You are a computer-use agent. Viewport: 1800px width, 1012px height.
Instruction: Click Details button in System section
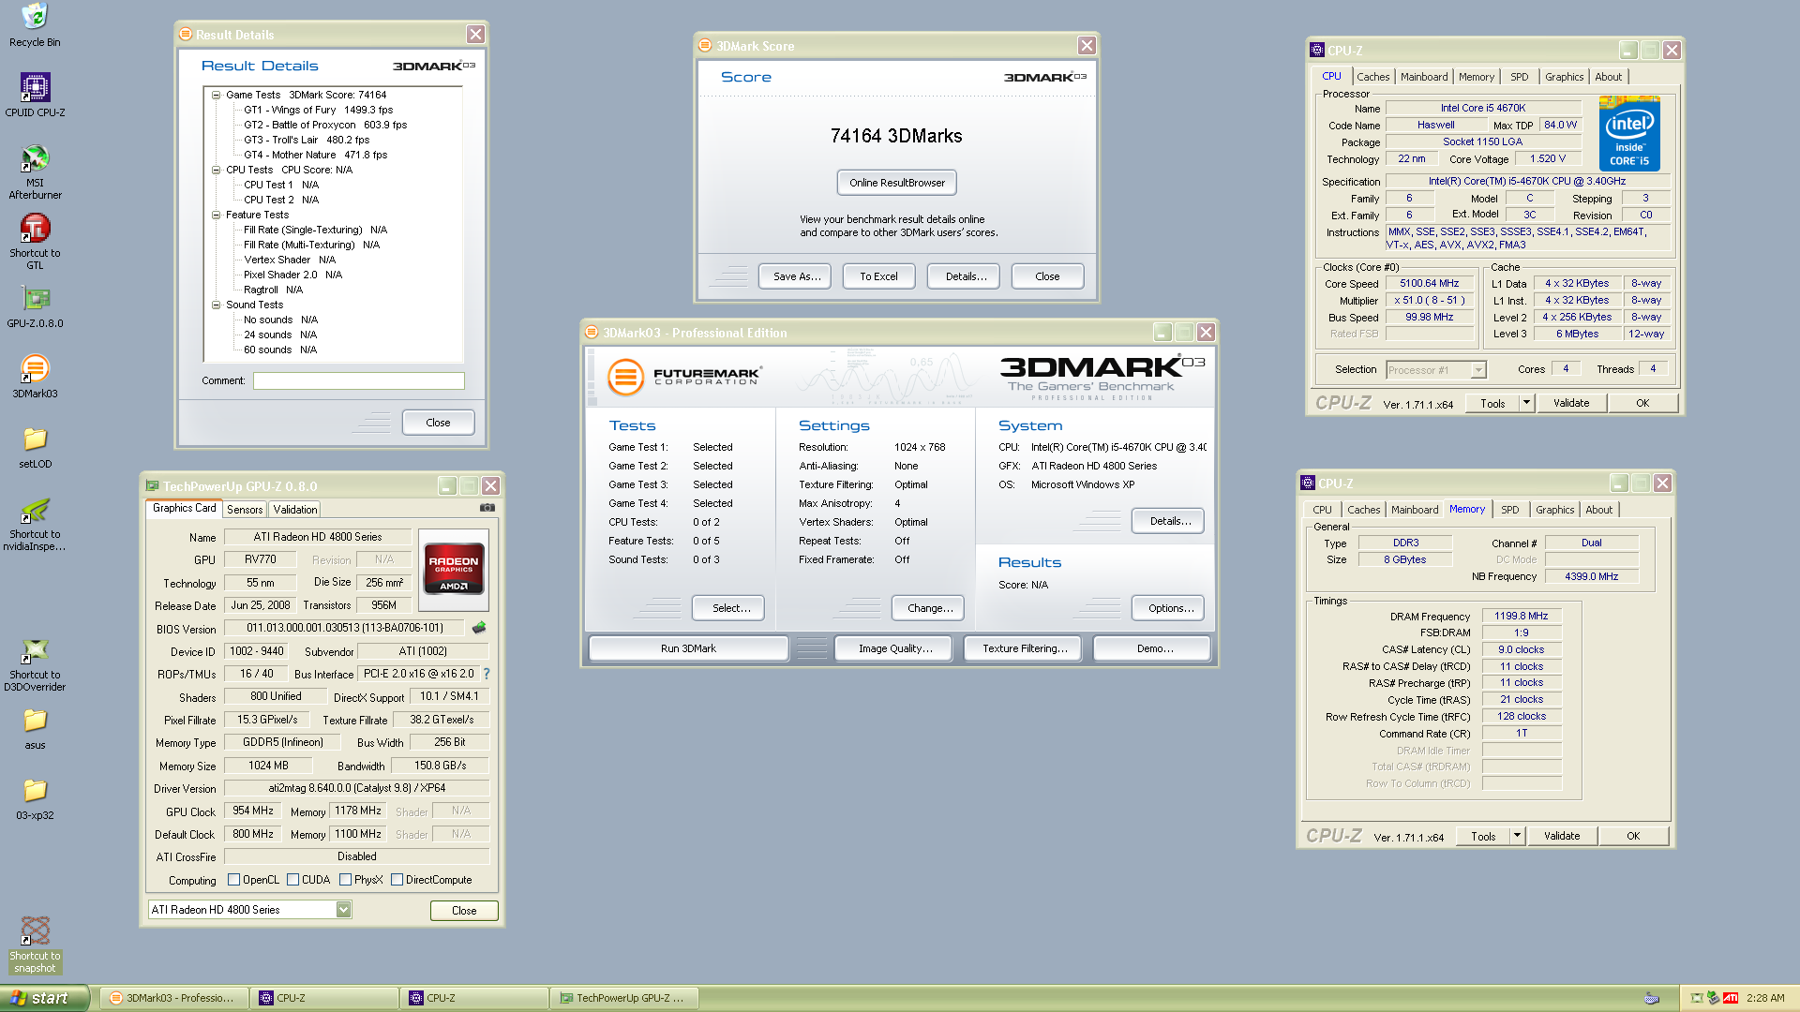1169,521
